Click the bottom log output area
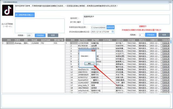 [x=86, y=101]
